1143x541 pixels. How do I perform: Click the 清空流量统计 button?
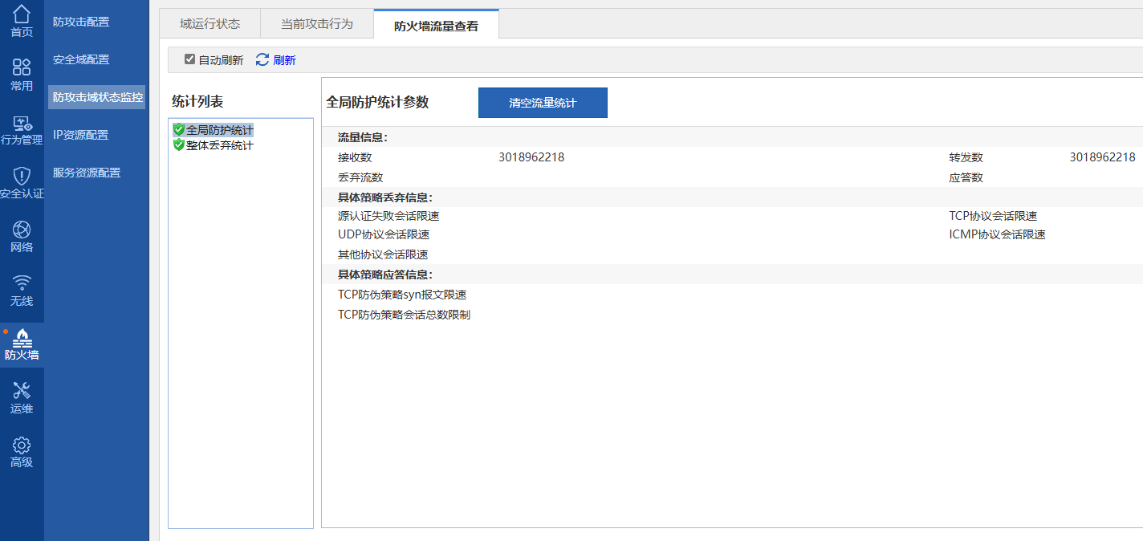tap(543, 103)
